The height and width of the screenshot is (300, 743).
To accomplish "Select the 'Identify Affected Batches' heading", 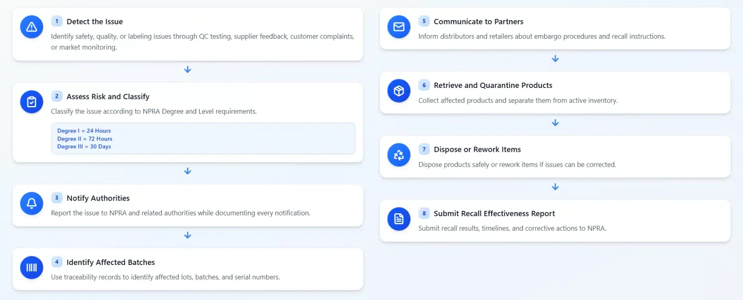I will [x=111, y=262].
